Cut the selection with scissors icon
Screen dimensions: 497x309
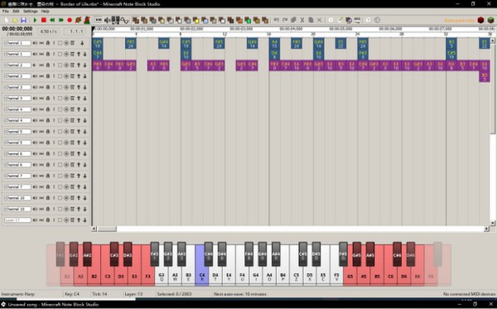302,20
